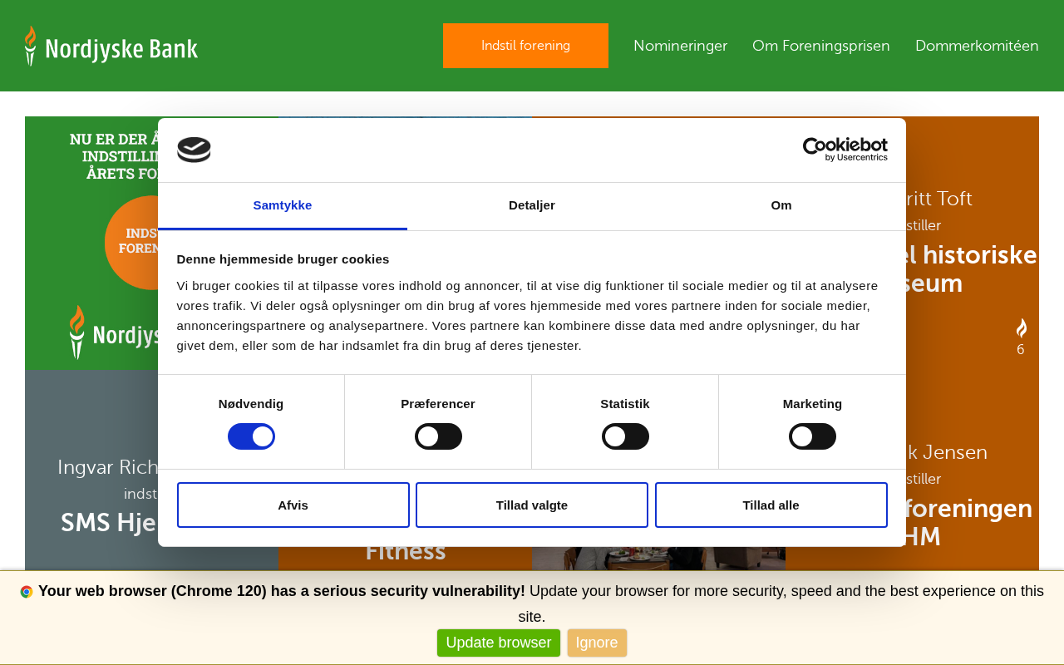Enable the Præferencer cookie switch
This screenshot has width=1064, height=665.
click(x=438, y=436)
